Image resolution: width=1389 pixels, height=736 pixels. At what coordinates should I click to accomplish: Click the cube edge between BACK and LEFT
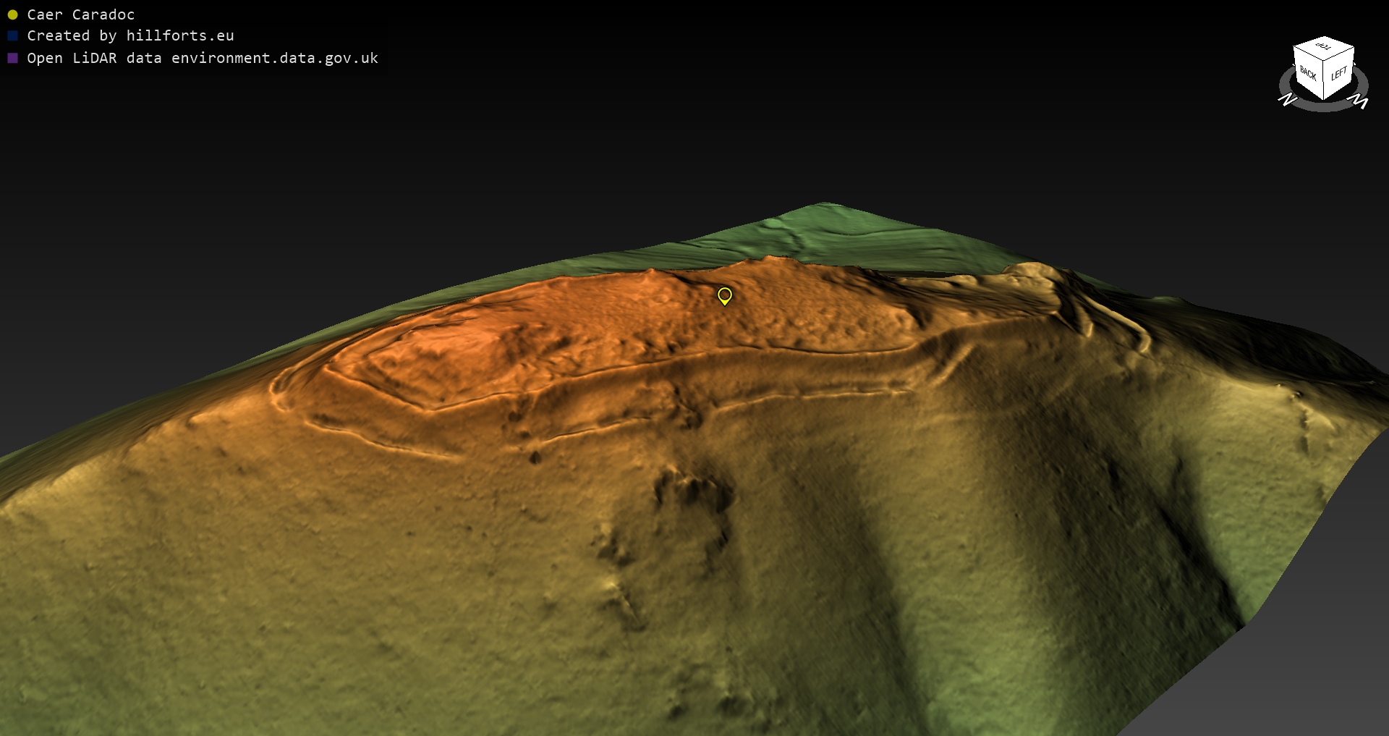pyautogui.click(x=1325, y=80)
